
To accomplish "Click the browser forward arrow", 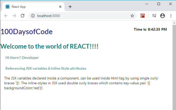I will 14,16.
